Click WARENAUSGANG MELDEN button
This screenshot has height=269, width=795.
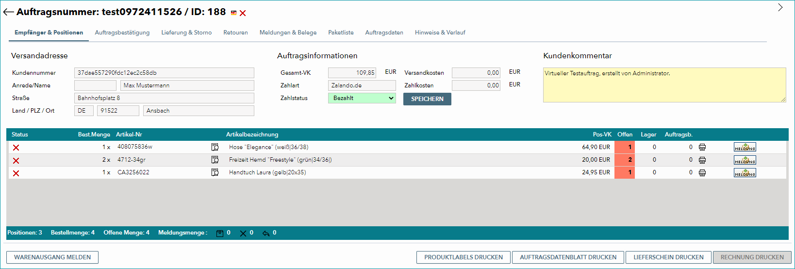coord(52,257)
